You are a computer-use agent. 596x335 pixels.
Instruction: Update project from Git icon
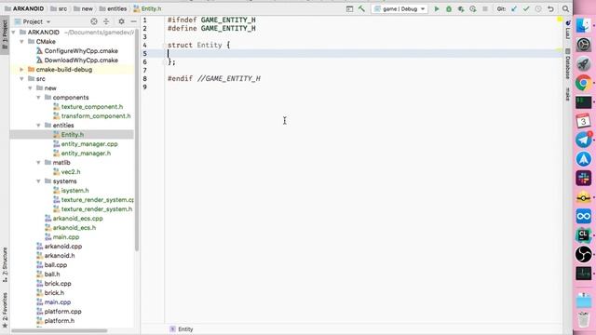tap(514, 8)
